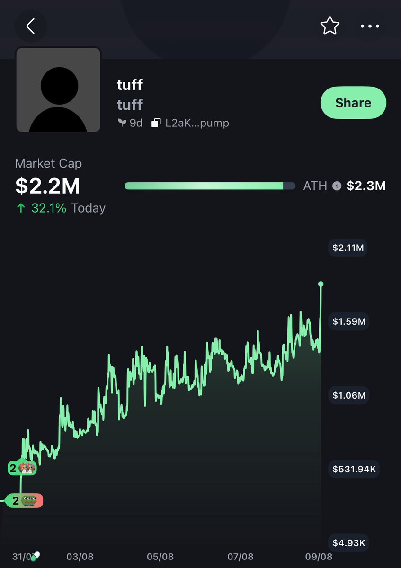Open the three-dot more options menu
401x568 pixels.
click(x=370, y=26)
